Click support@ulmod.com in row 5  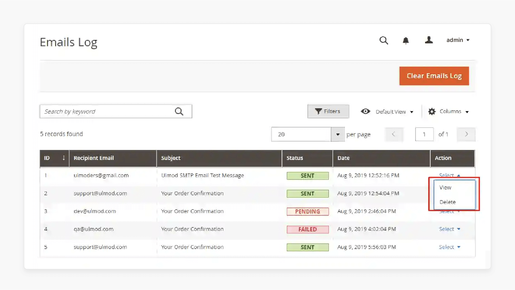[x=100, y=247]
